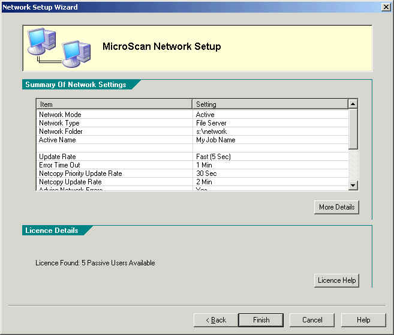
Task: Click the Active setting value
Action: [x=205, y=115]
